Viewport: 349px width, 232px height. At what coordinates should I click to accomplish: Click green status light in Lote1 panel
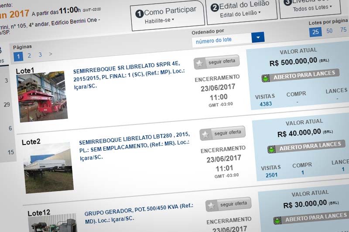(x=265, y=79)
